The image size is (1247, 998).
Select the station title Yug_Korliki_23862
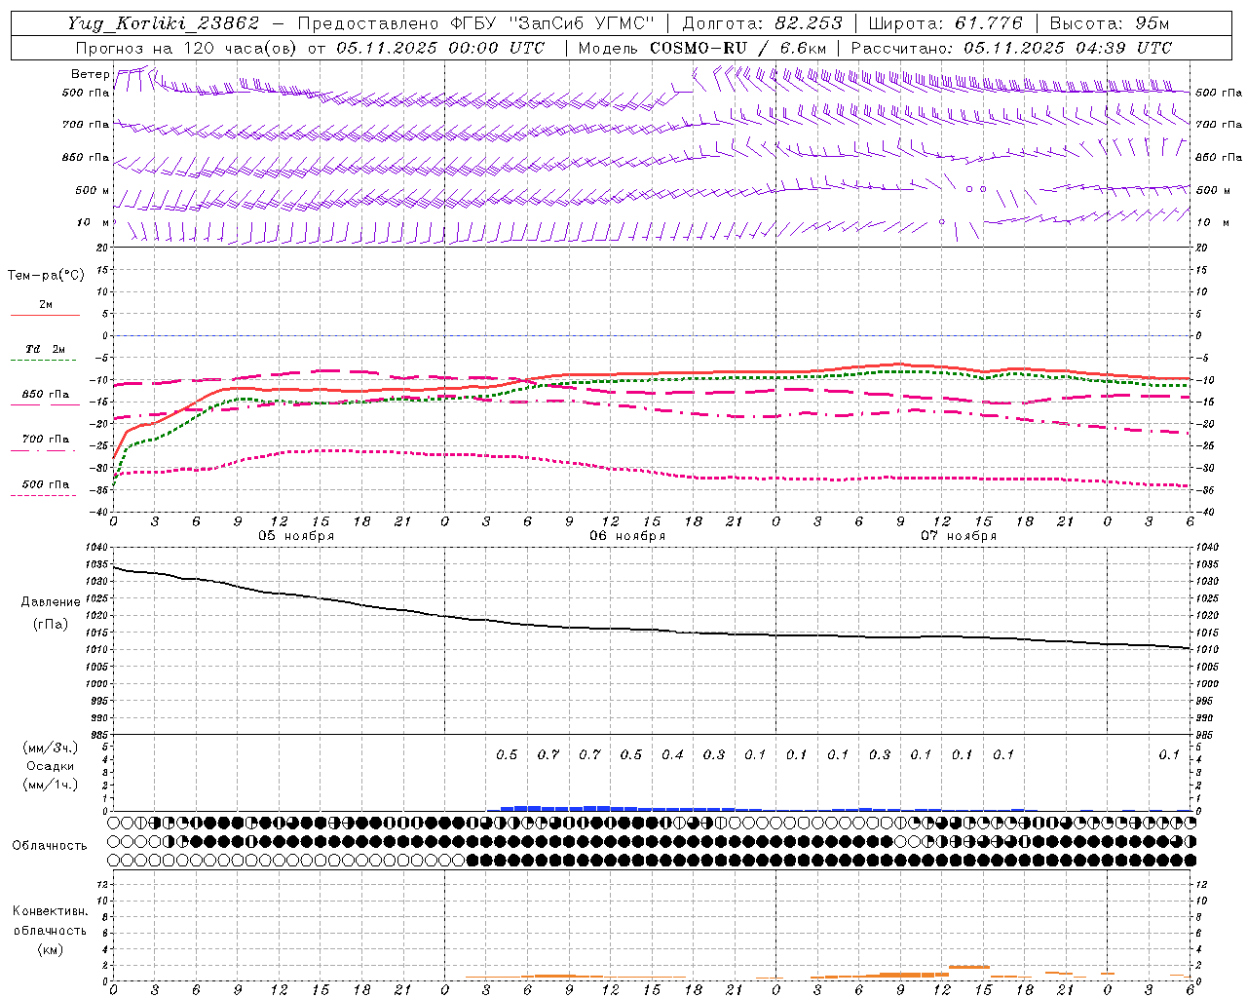[164, 23]
